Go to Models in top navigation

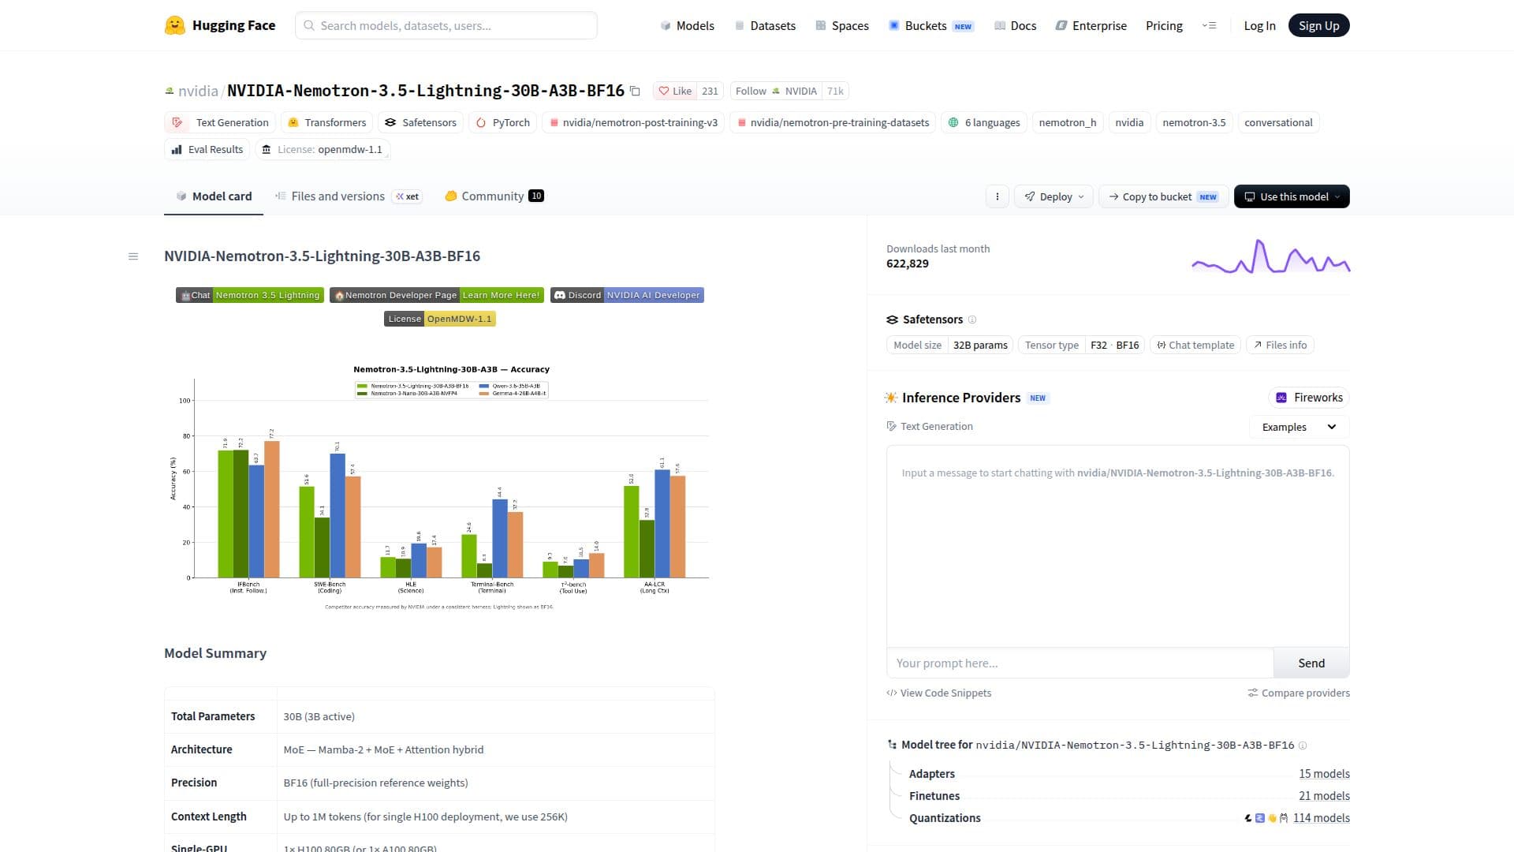pos(687,25)
